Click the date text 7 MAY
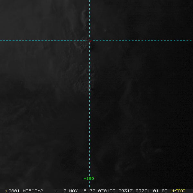193x193 pixels. tap(70, 191)
